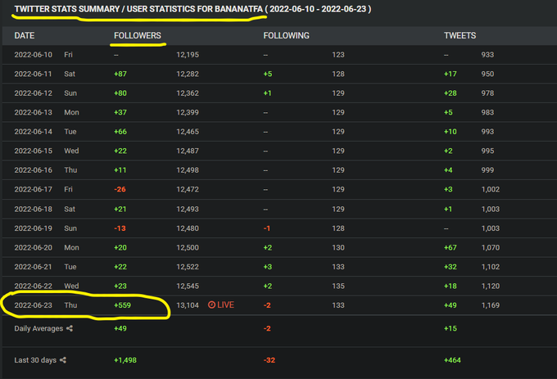
Task: Click the +1,498 followers 30-day total
Action: click(125, 360)
